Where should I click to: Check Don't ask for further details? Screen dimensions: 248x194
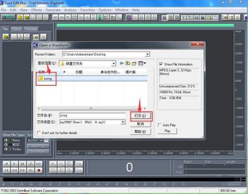point(39,132)
